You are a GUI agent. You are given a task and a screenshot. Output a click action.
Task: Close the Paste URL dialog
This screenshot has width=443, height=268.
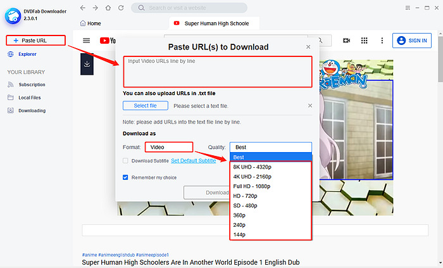coord(308,47)
